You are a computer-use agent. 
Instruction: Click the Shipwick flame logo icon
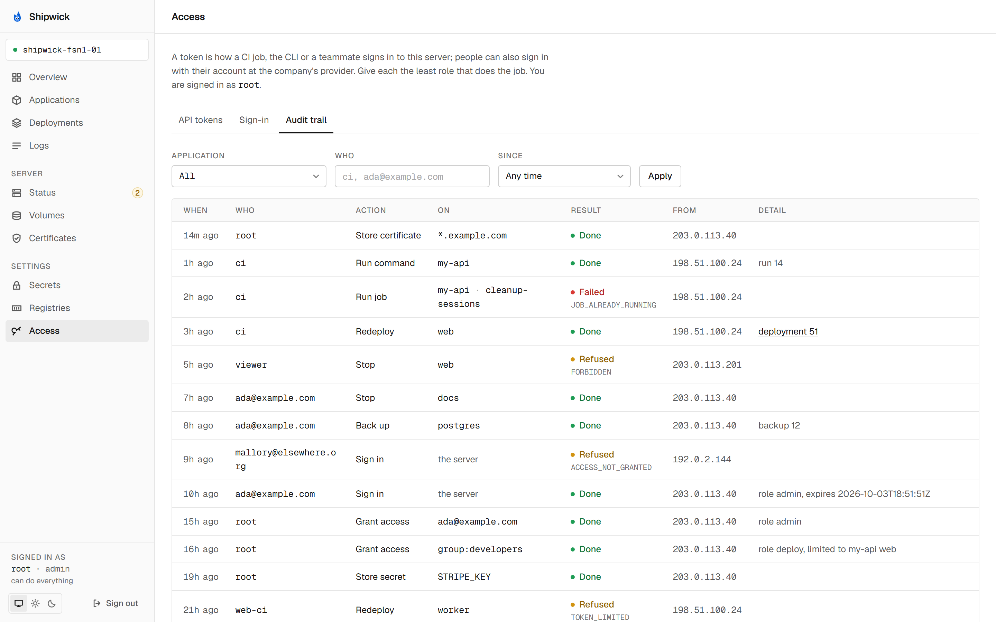tap(17, 17)
